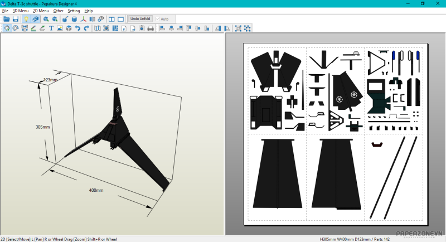This screenshot has height=242, width=446.
Task: Click the Undo arrow icon
Action: point(77,28)
